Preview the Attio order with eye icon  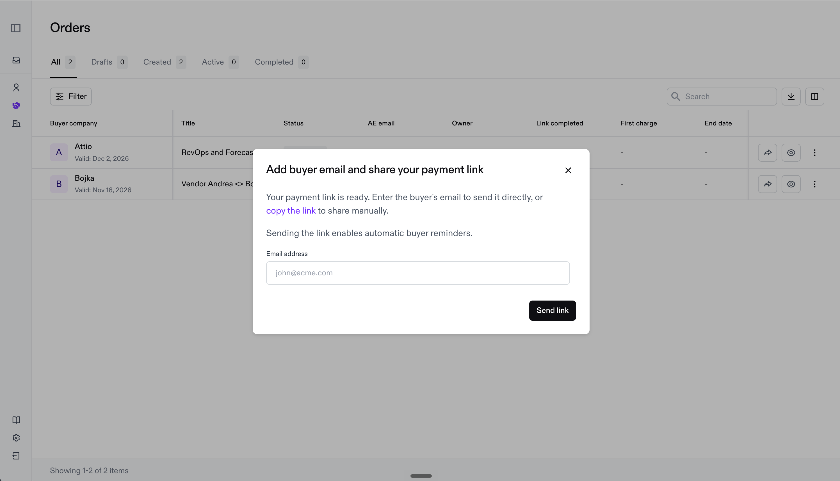coord(791,153)
